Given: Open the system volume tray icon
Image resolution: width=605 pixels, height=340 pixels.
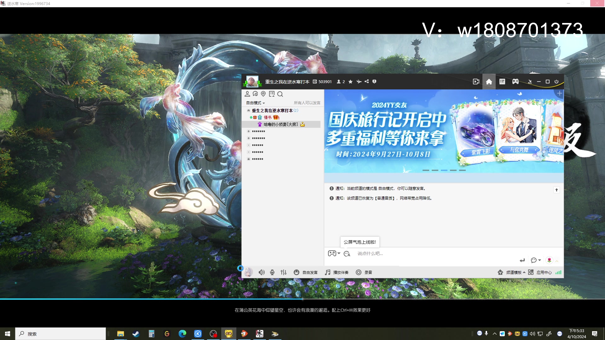Looking at the screenshot, I should pos(532,334).
